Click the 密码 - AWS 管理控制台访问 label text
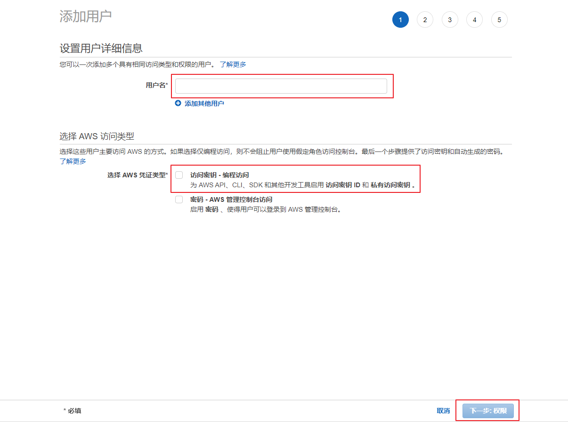Screen dimensions: 568x422 [231, 199]
